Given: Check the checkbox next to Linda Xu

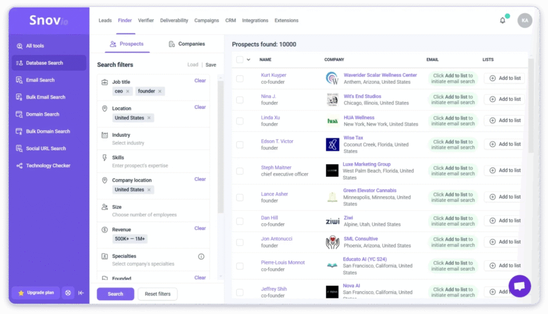Looking at the screenshot, I should pyautogui.click(x=239, y=120).
